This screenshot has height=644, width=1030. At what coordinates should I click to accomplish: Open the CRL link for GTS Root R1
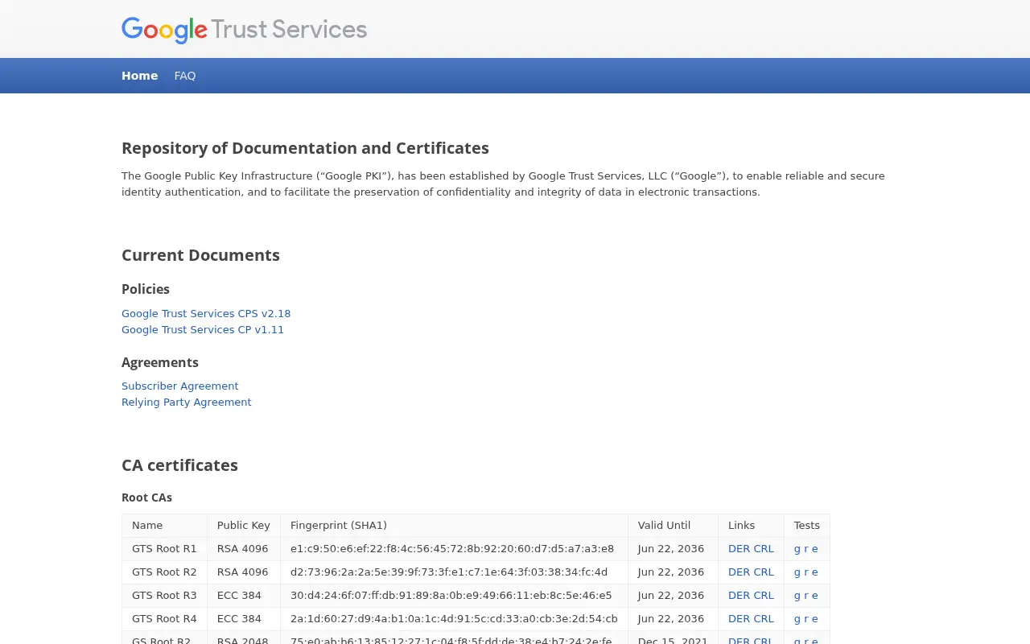pyautogui.click(x=764, y=549)
